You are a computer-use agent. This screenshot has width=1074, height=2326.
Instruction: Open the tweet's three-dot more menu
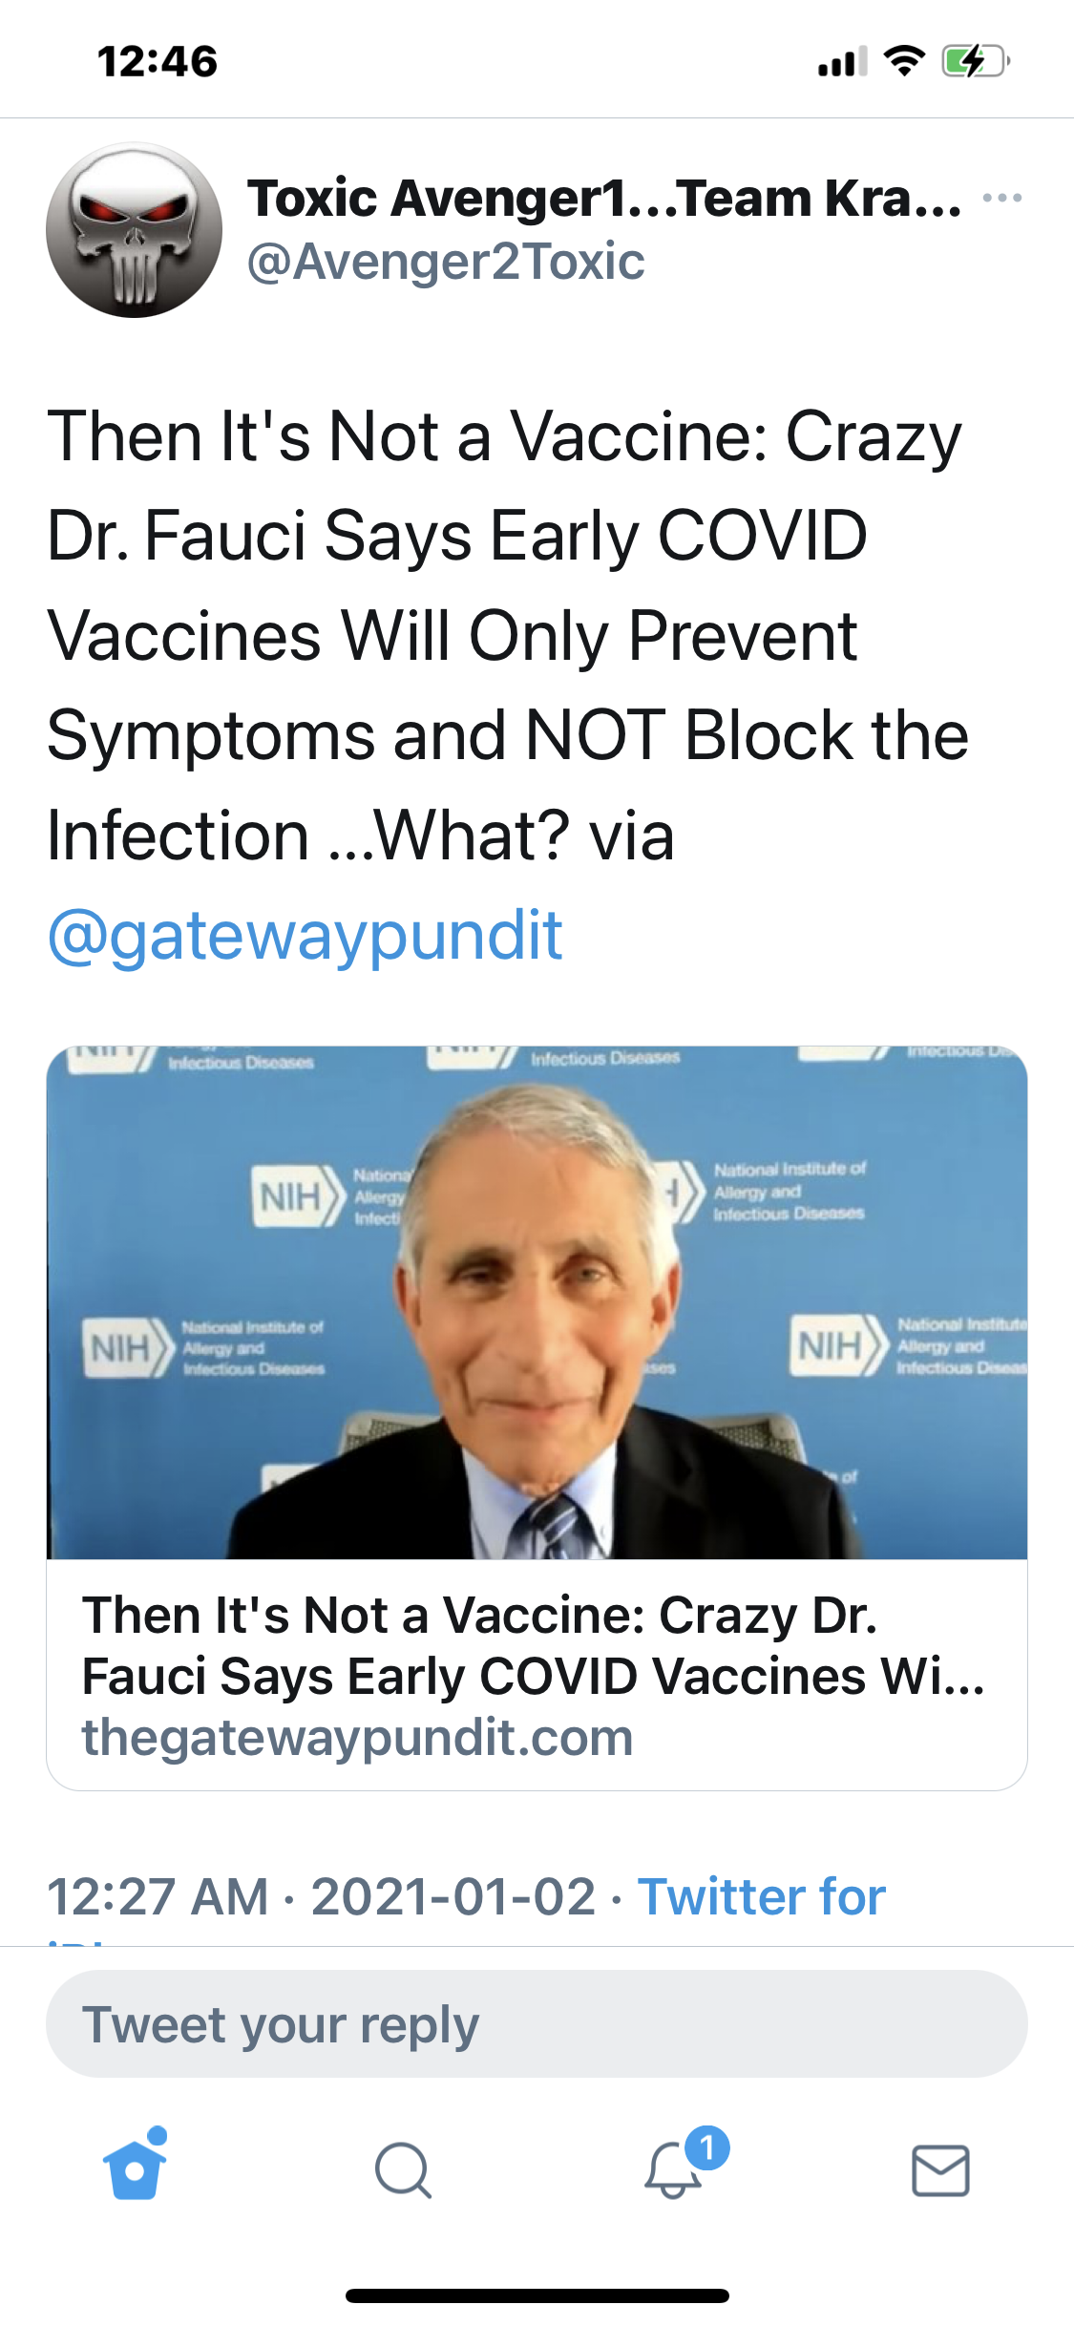coord(1001,198)
